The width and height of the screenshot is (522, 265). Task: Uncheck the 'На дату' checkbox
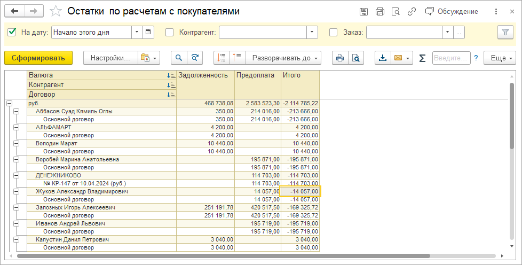point(12,32)
